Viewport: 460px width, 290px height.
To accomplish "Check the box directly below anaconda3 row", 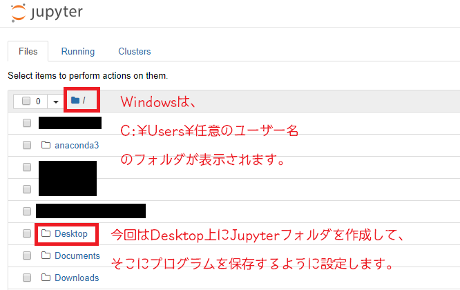I will point(27,167).
